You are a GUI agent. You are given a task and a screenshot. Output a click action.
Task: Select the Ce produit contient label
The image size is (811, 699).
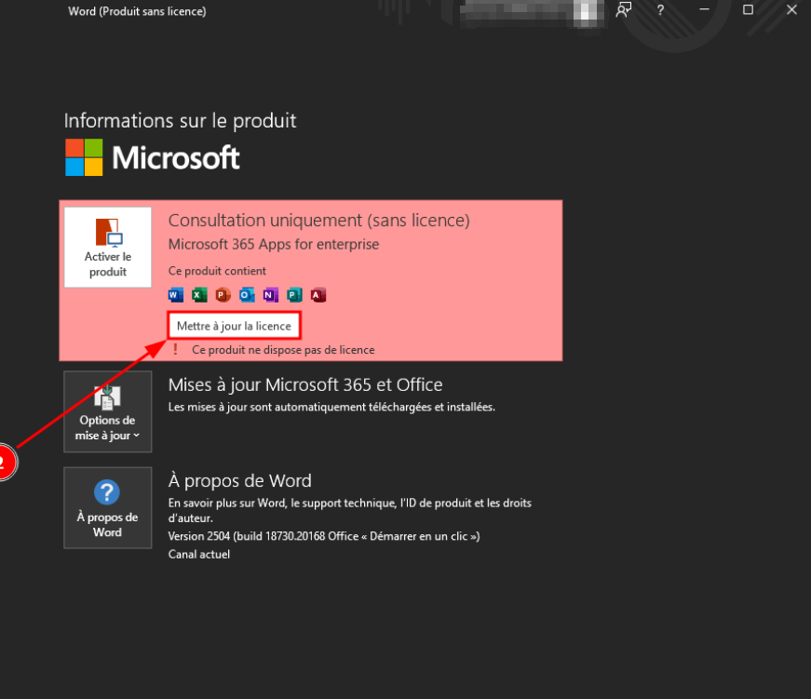(x=217, y=271)
